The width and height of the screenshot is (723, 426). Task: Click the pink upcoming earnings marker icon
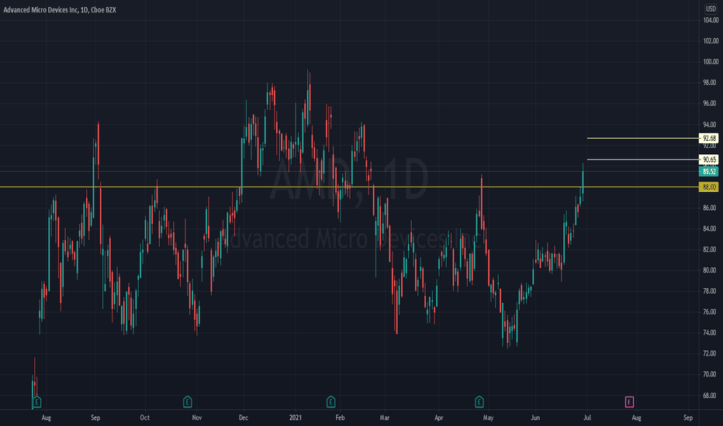point(629,402)
